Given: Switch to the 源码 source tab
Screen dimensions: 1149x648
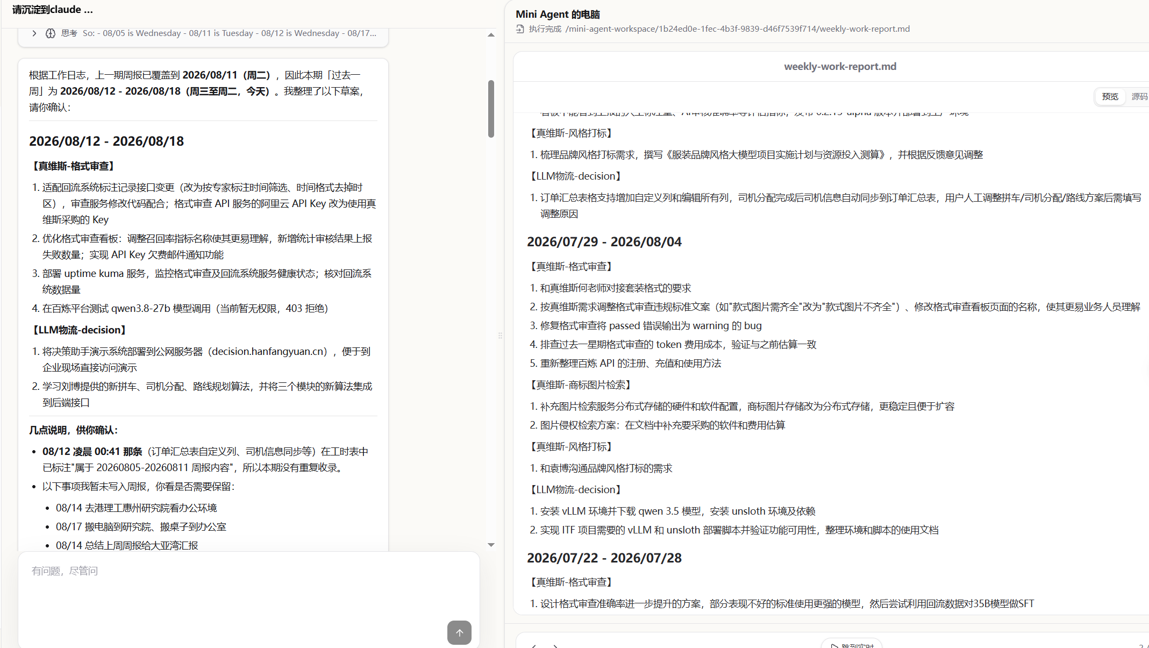Looking at the screenshot, I should click(x=1139, y=97).
